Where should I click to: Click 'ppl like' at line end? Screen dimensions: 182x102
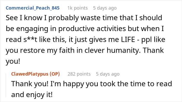153,40
